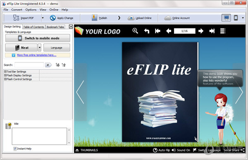This screenshot has height=160, width=248.
Task: Click the eFLIP lite book cover
Action: [x=160, y=92]
